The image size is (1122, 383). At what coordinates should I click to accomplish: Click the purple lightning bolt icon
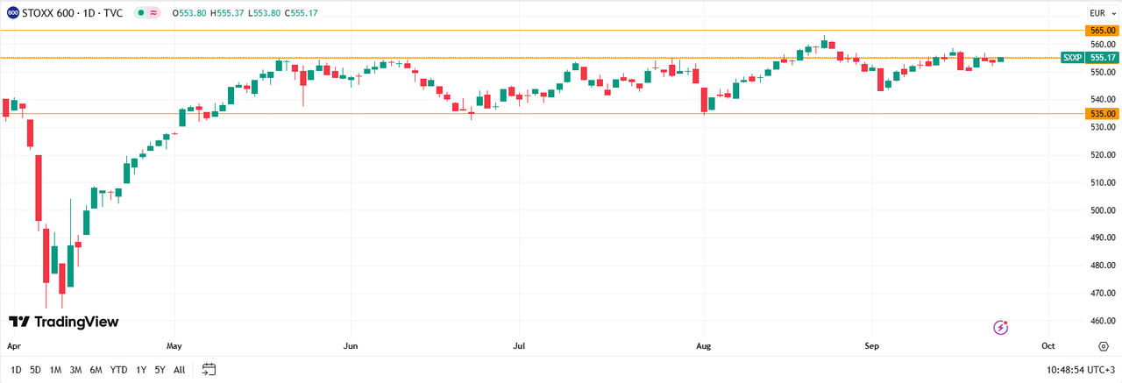click(x=1001, y=328)
